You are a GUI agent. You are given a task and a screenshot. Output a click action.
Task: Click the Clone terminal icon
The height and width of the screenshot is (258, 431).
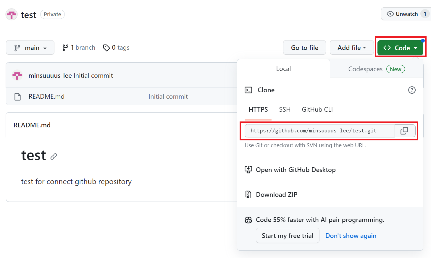[x=248, y=90]
